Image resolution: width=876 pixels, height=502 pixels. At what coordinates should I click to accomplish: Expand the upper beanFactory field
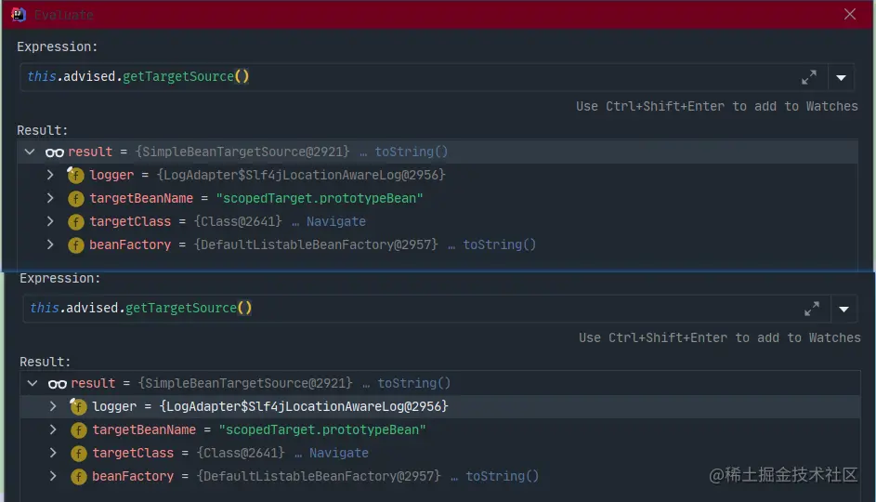[x=50, y=244]
